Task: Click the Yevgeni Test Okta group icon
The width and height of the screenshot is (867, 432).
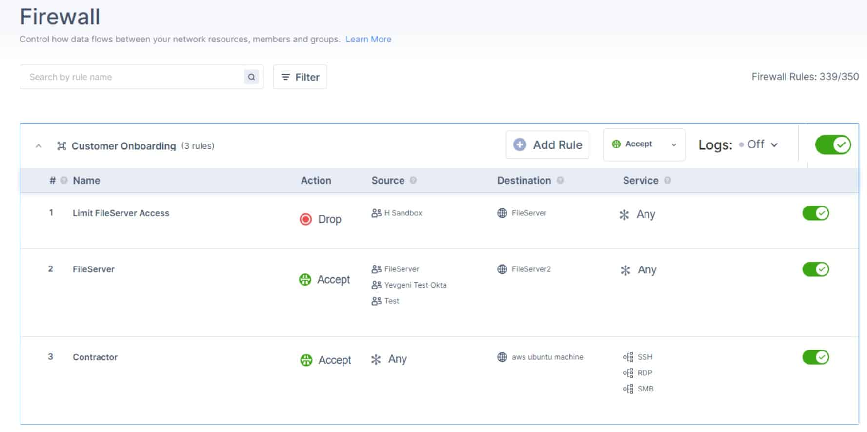Action: (x=376, y=285)
